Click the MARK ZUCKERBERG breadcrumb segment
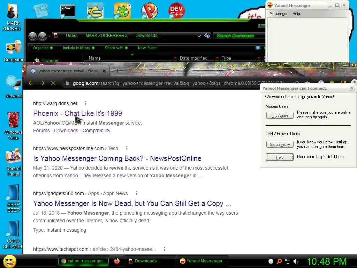The image size is (357, 268). (x=106, y=36)
